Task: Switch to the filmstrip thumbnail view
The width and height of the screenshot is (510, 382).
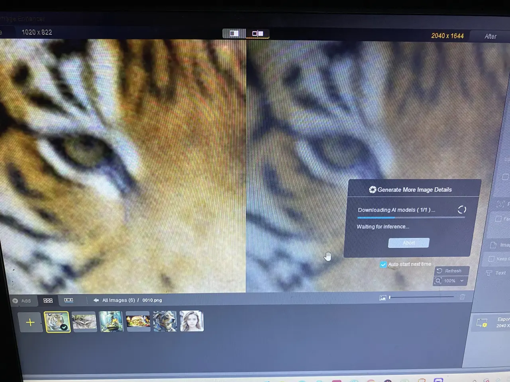Action: coord(69,300)
